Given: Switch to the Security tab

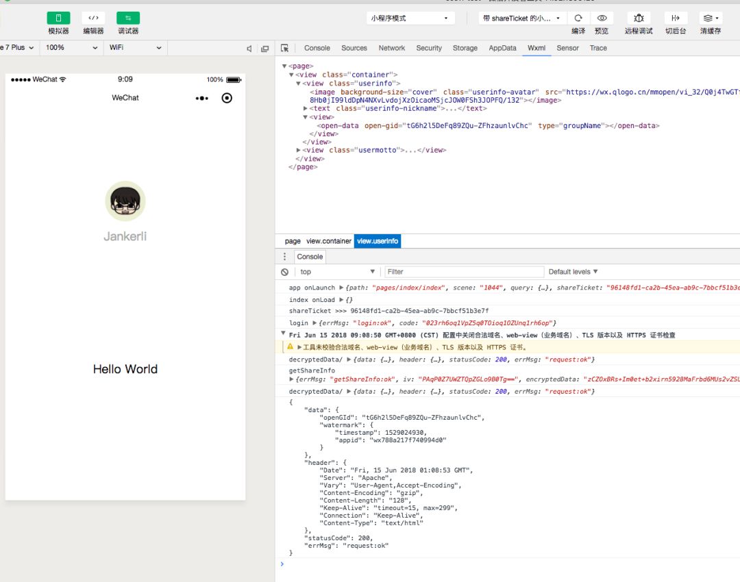Looking at the screenshot, I should pos(429,48).
